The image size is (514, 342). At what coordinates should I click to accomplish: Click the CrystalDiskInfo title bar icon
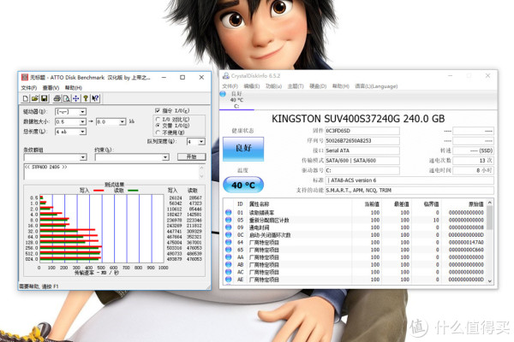pyautogui.click(x=225, y=76)
